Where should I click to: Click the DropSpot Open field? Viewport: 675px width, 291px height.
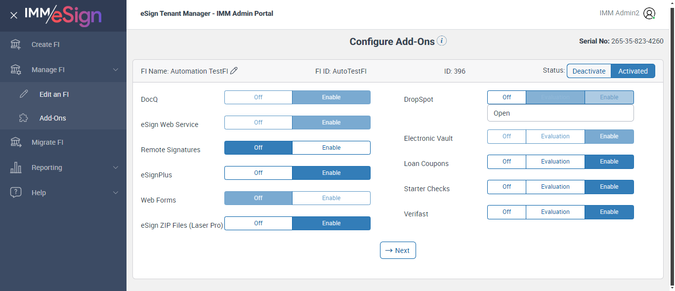560,113
